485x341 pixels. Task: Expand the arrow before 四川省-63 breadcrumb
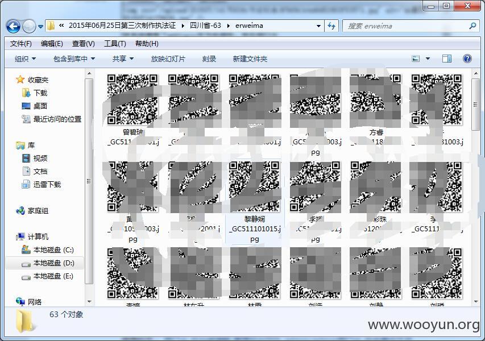pos(183,26)
